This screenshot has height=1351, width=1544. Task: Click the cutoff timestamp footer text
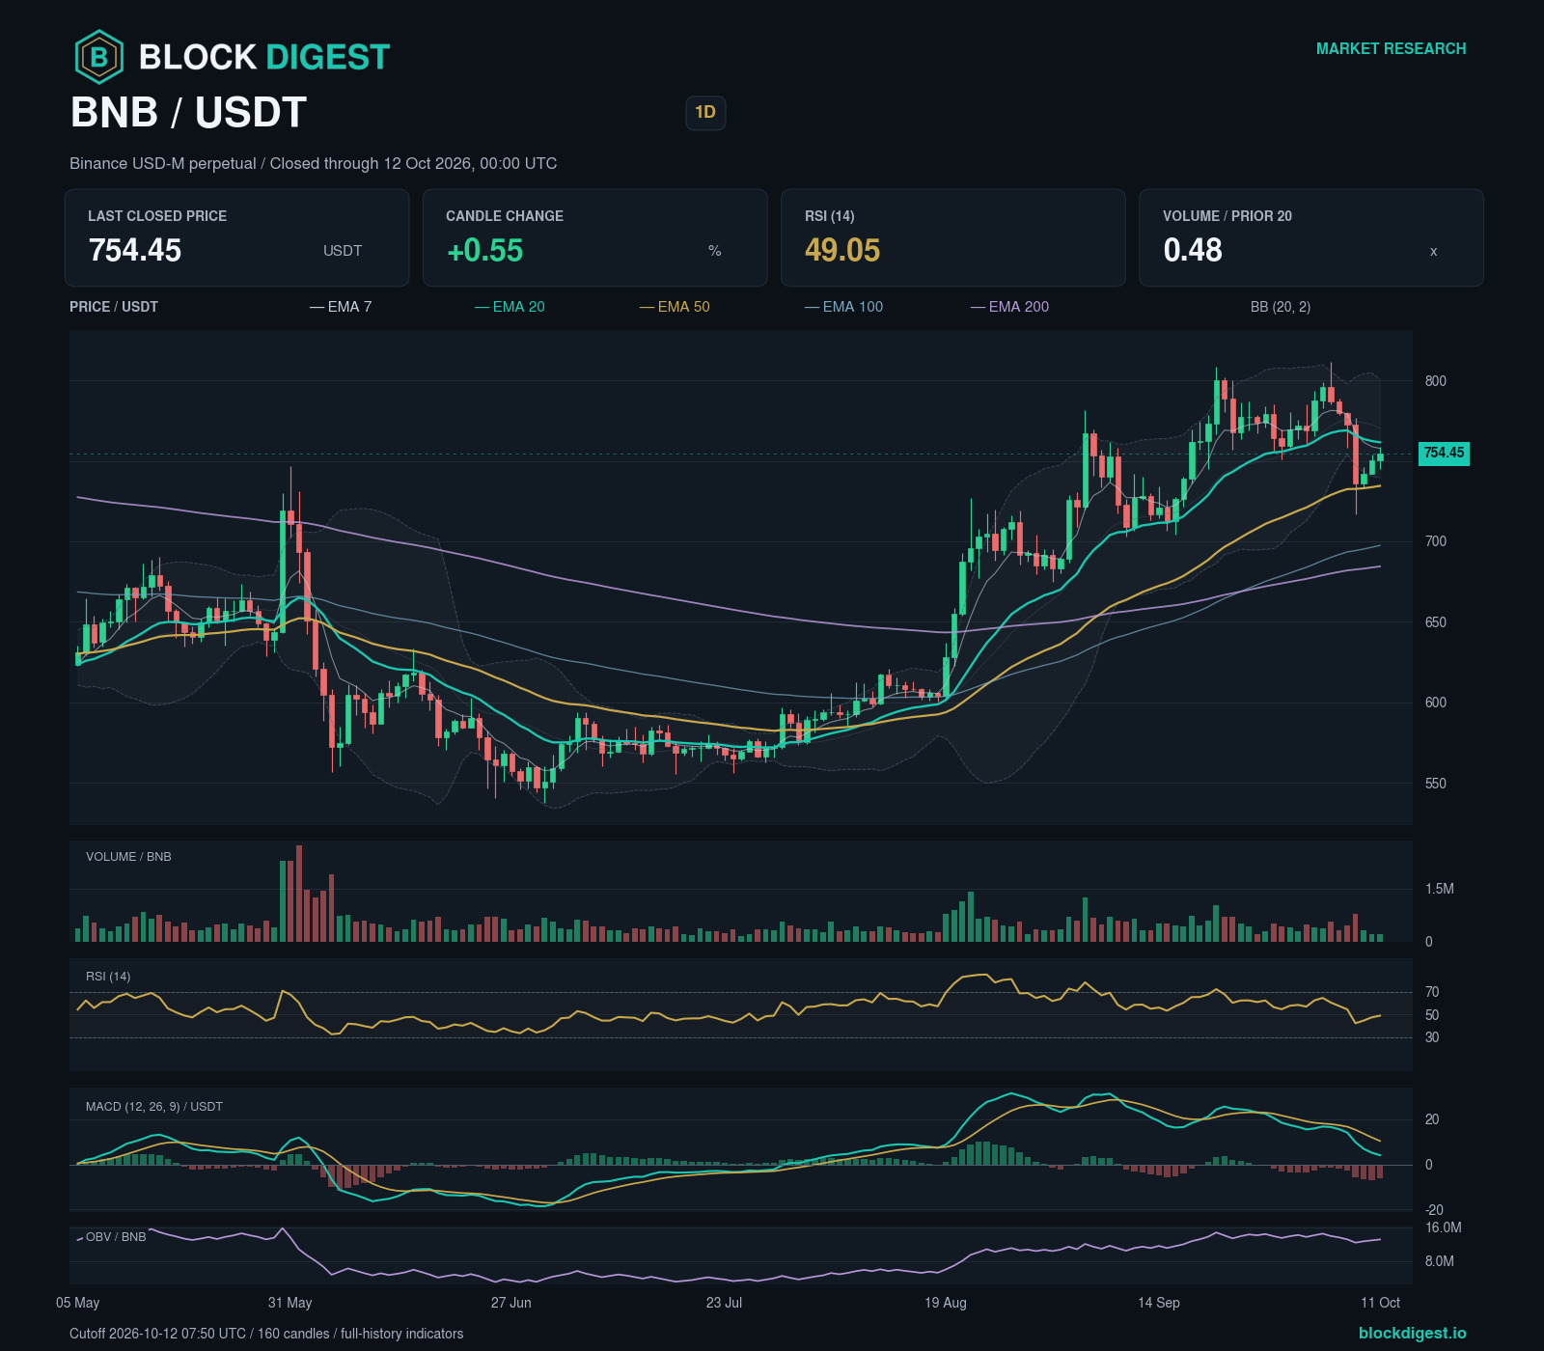click(x=266, y=1334)
